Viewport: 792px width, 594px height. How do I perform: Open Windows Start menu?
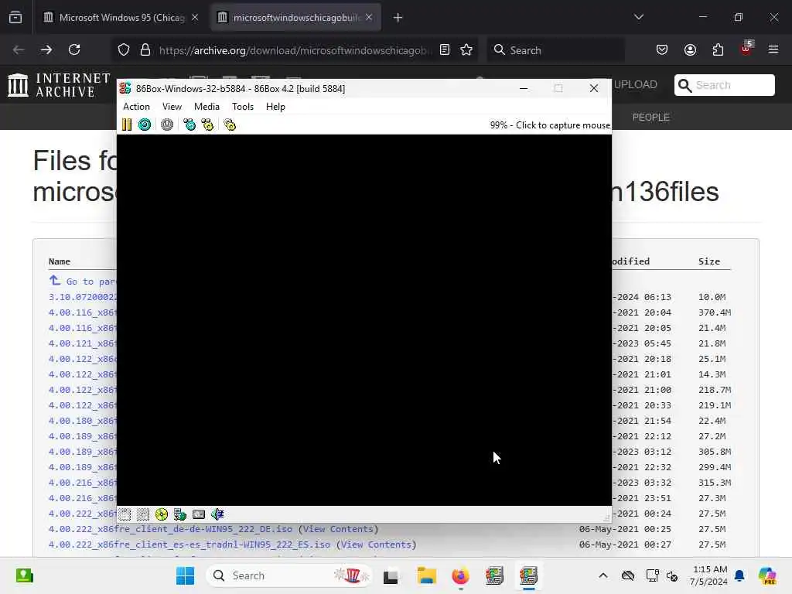point(185,575)
